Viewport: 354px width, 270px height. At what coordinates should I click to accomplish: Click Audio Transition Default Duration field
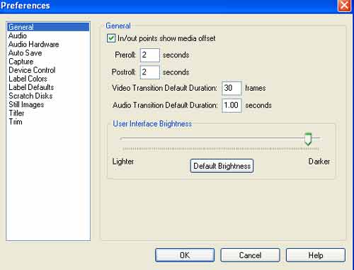point(232,106)
